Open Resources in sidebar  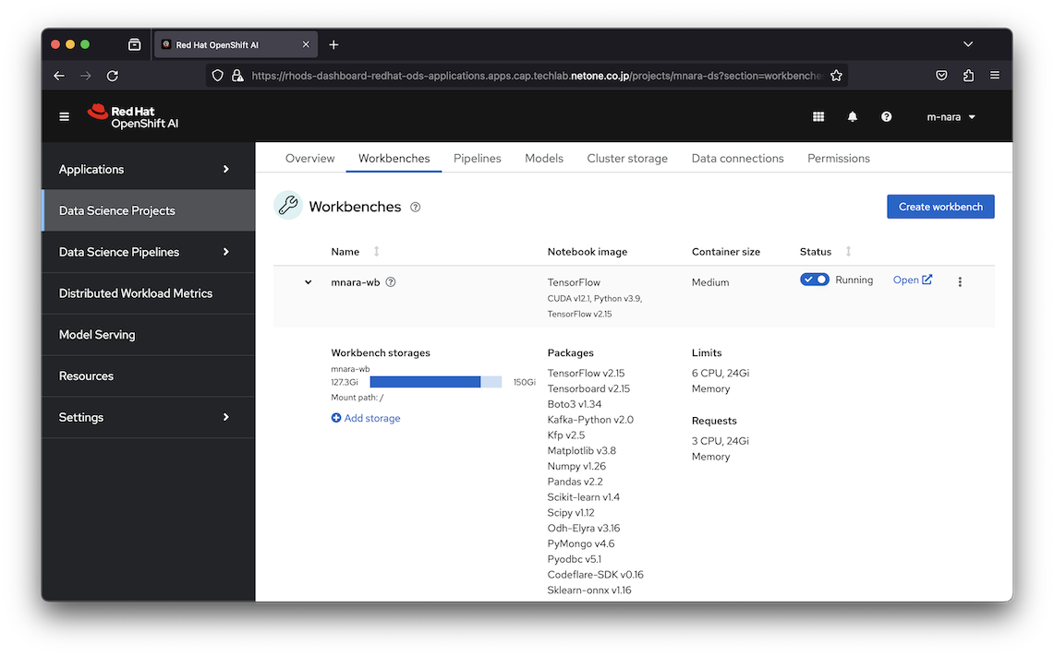(x=148, y=376)
